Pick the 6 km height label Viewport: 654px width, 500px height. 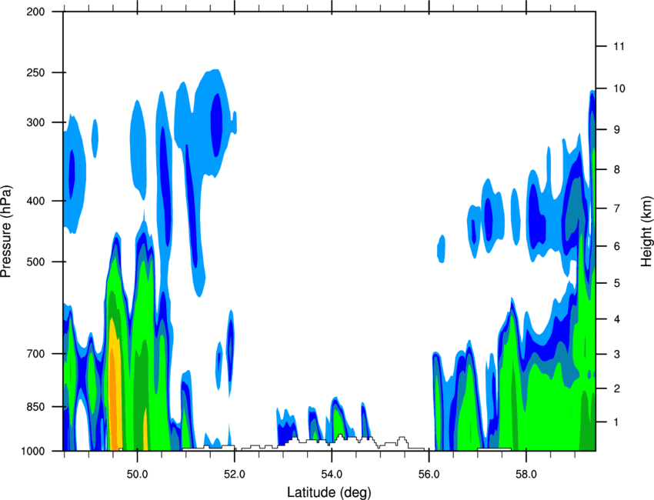616,246
